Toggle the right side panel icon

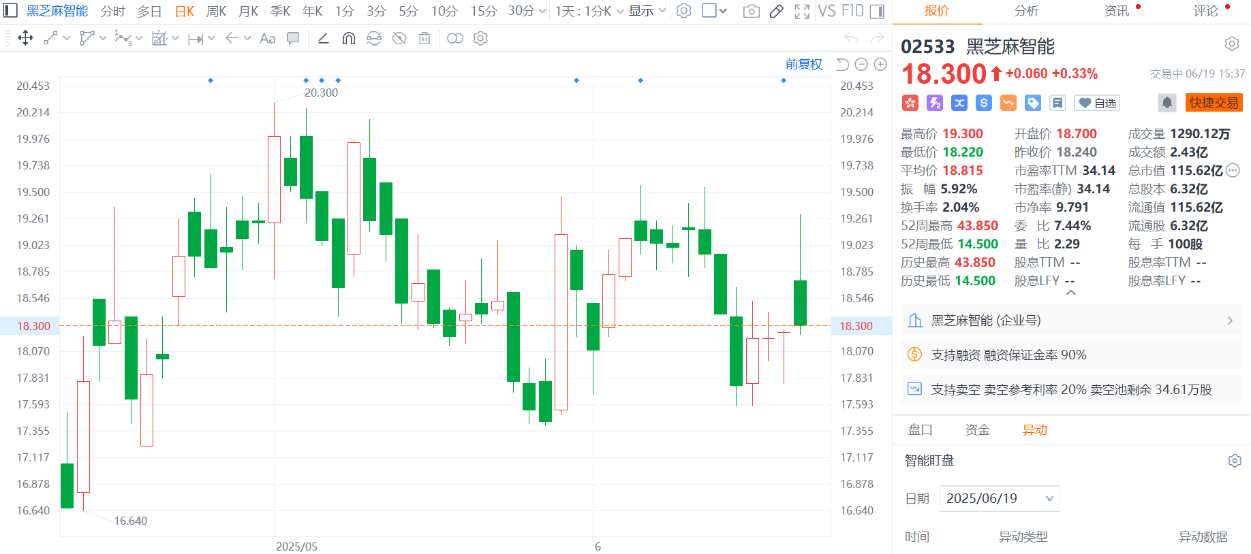(x=878, y=11)
